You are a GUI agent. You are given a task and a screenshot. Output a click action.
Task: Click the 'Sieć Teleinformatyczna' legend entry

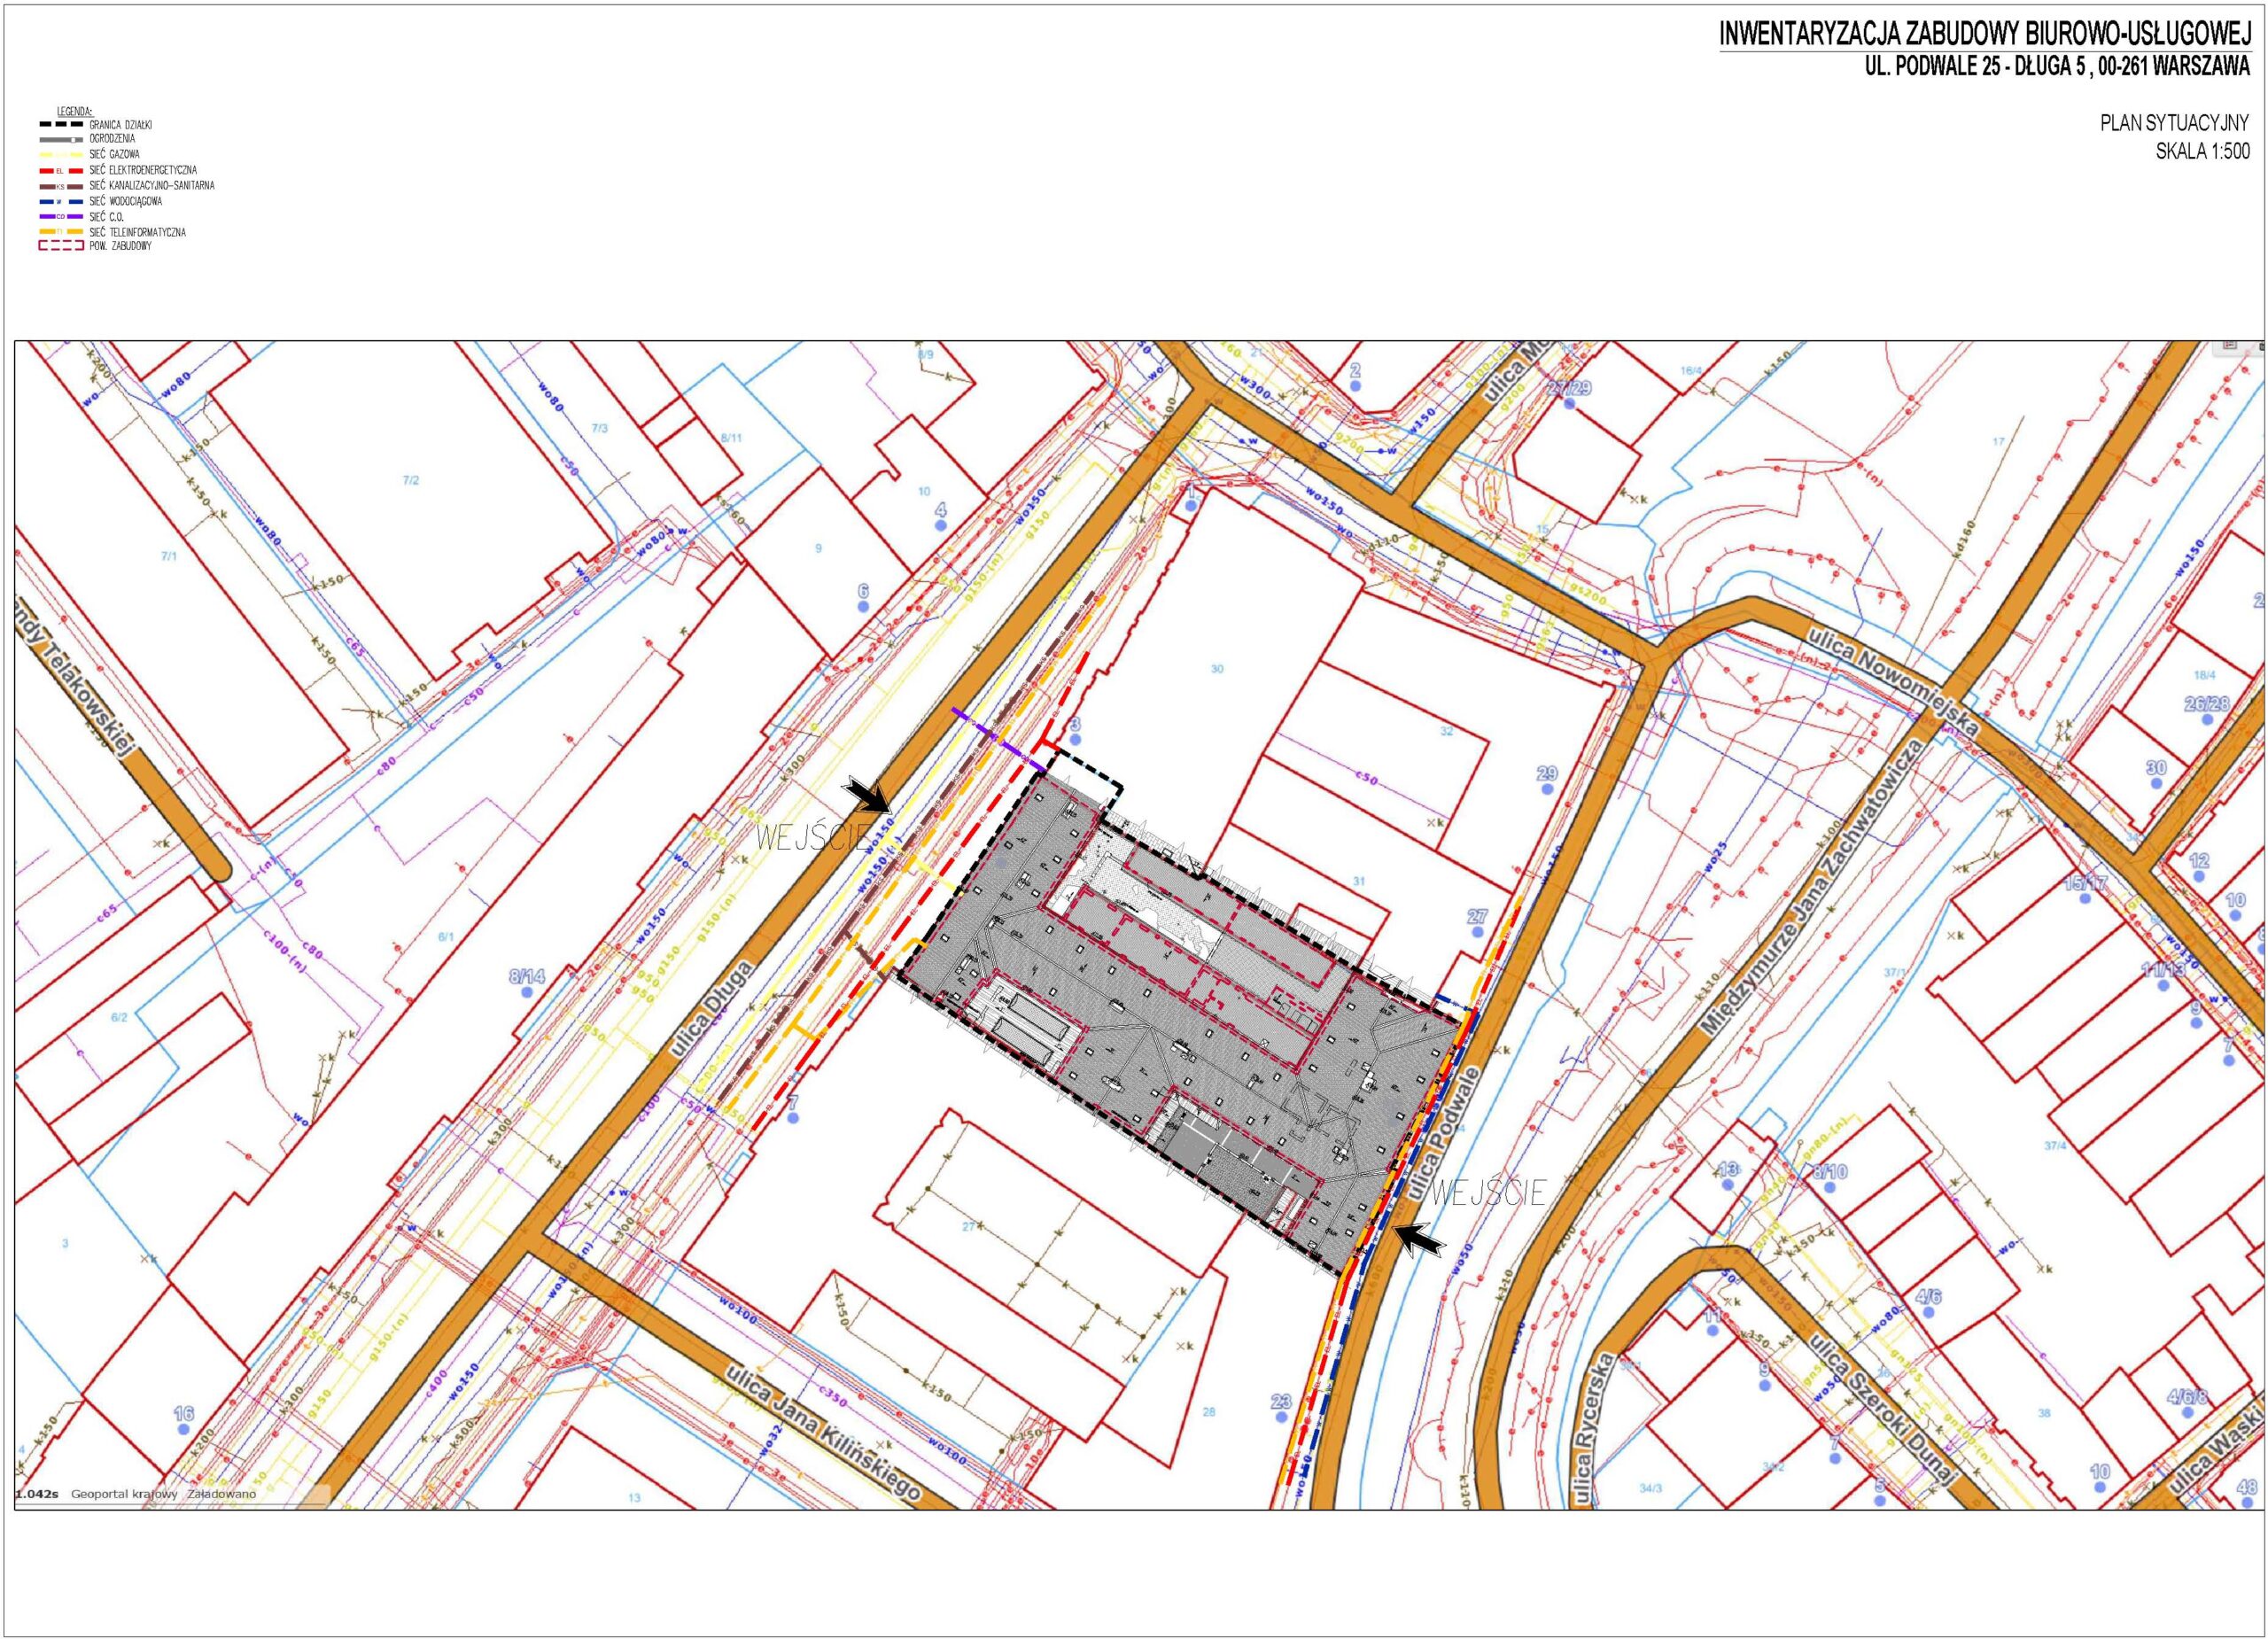click(x=137, y=232)
